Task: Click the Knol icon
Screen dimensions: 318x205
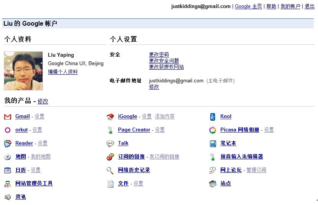Action: coord(213,117)
